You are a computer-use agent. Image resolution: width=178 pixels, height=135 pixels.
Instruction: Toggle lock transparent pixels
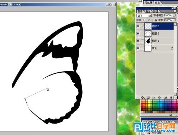pos(145,20)
